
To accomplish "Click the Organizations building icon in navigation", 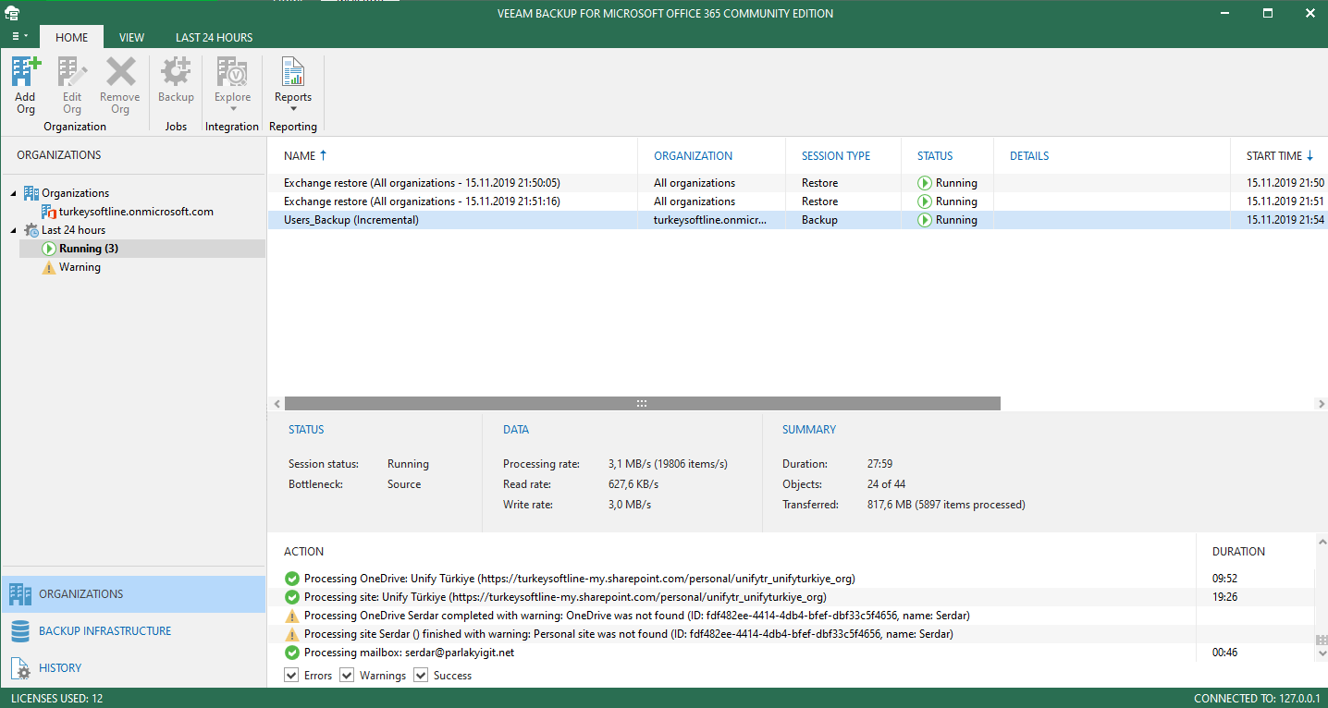I will click(20, 594).
